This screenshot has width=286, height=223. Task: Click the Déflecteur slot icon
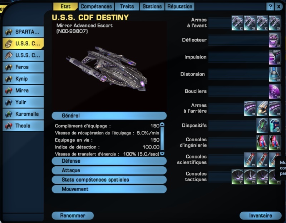[x=275, y=40]
